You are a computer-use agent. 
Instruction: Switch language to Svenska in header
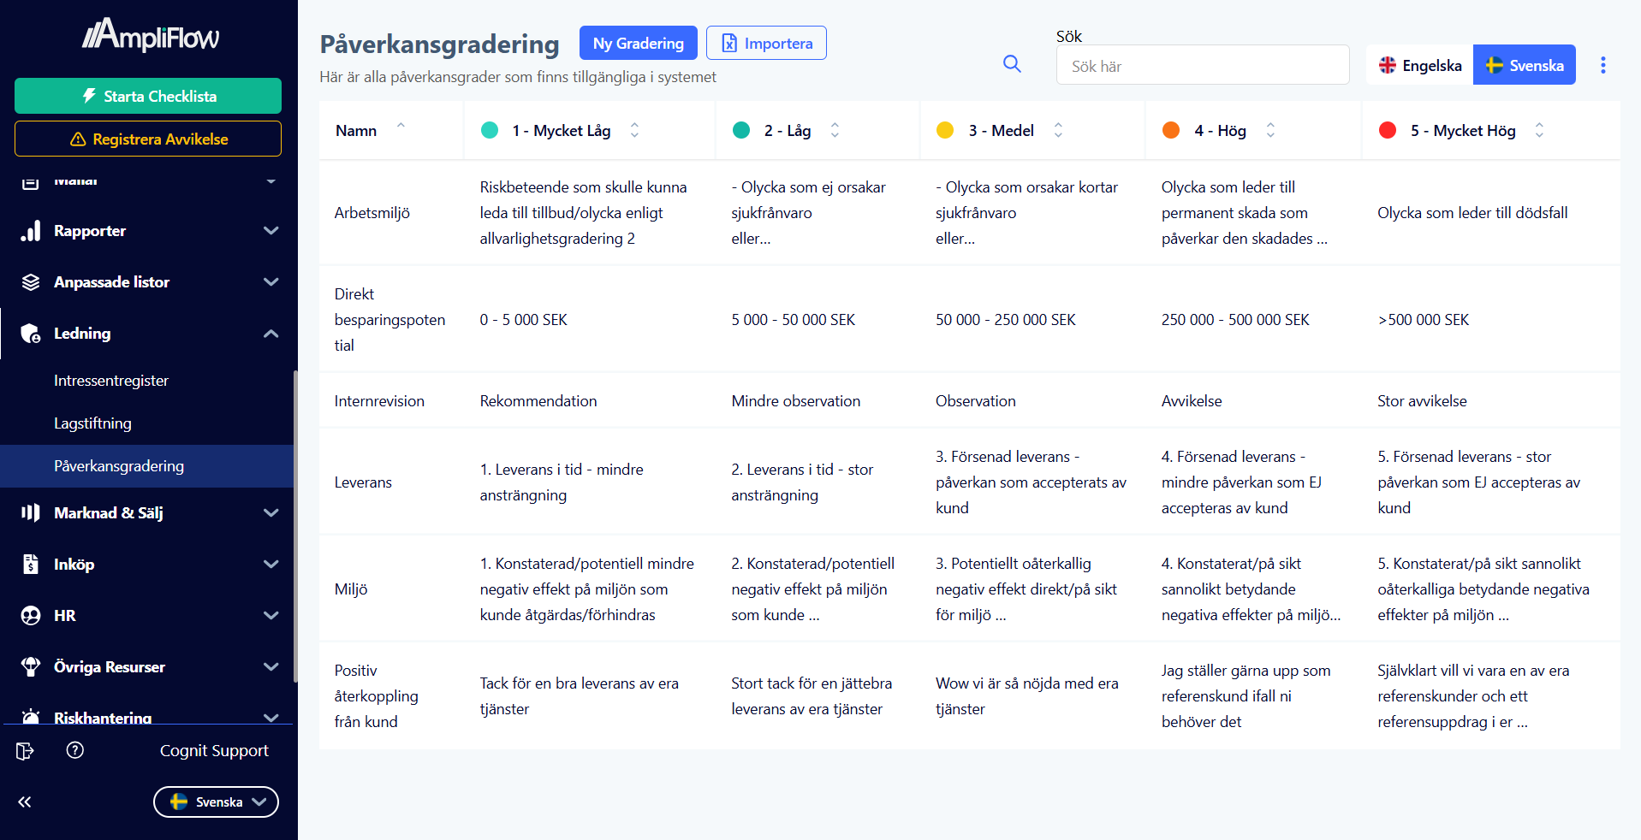pos(1524,65)
